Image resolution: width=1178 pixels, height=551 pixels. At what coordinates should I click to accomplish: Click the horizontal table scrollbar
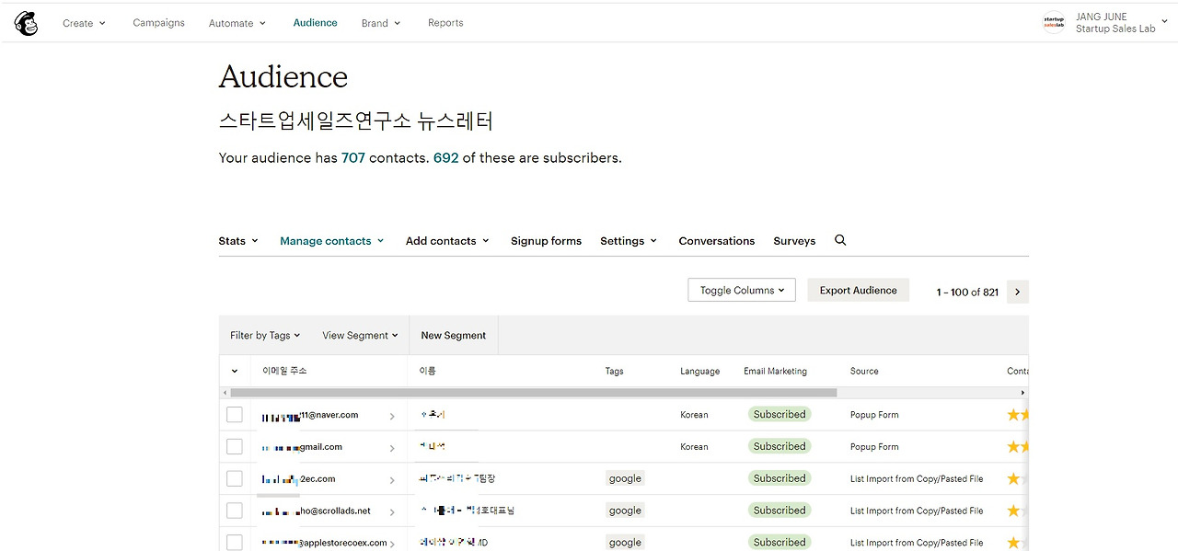pyautogui.click(x=533, y=393)
